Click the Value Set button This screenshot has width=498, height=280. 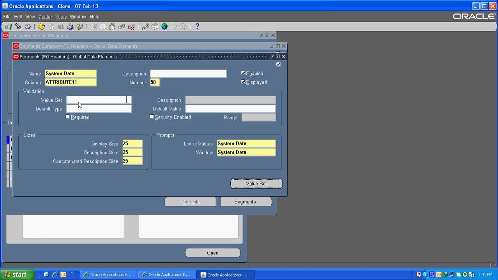click(256, 184)
